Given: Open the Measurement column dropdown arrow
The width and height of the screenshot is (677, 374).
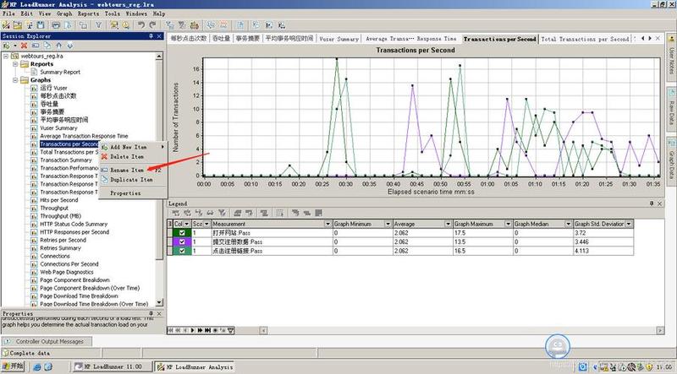Looking at the screenshot, I should pyautogui.click(x=328, y=224).
